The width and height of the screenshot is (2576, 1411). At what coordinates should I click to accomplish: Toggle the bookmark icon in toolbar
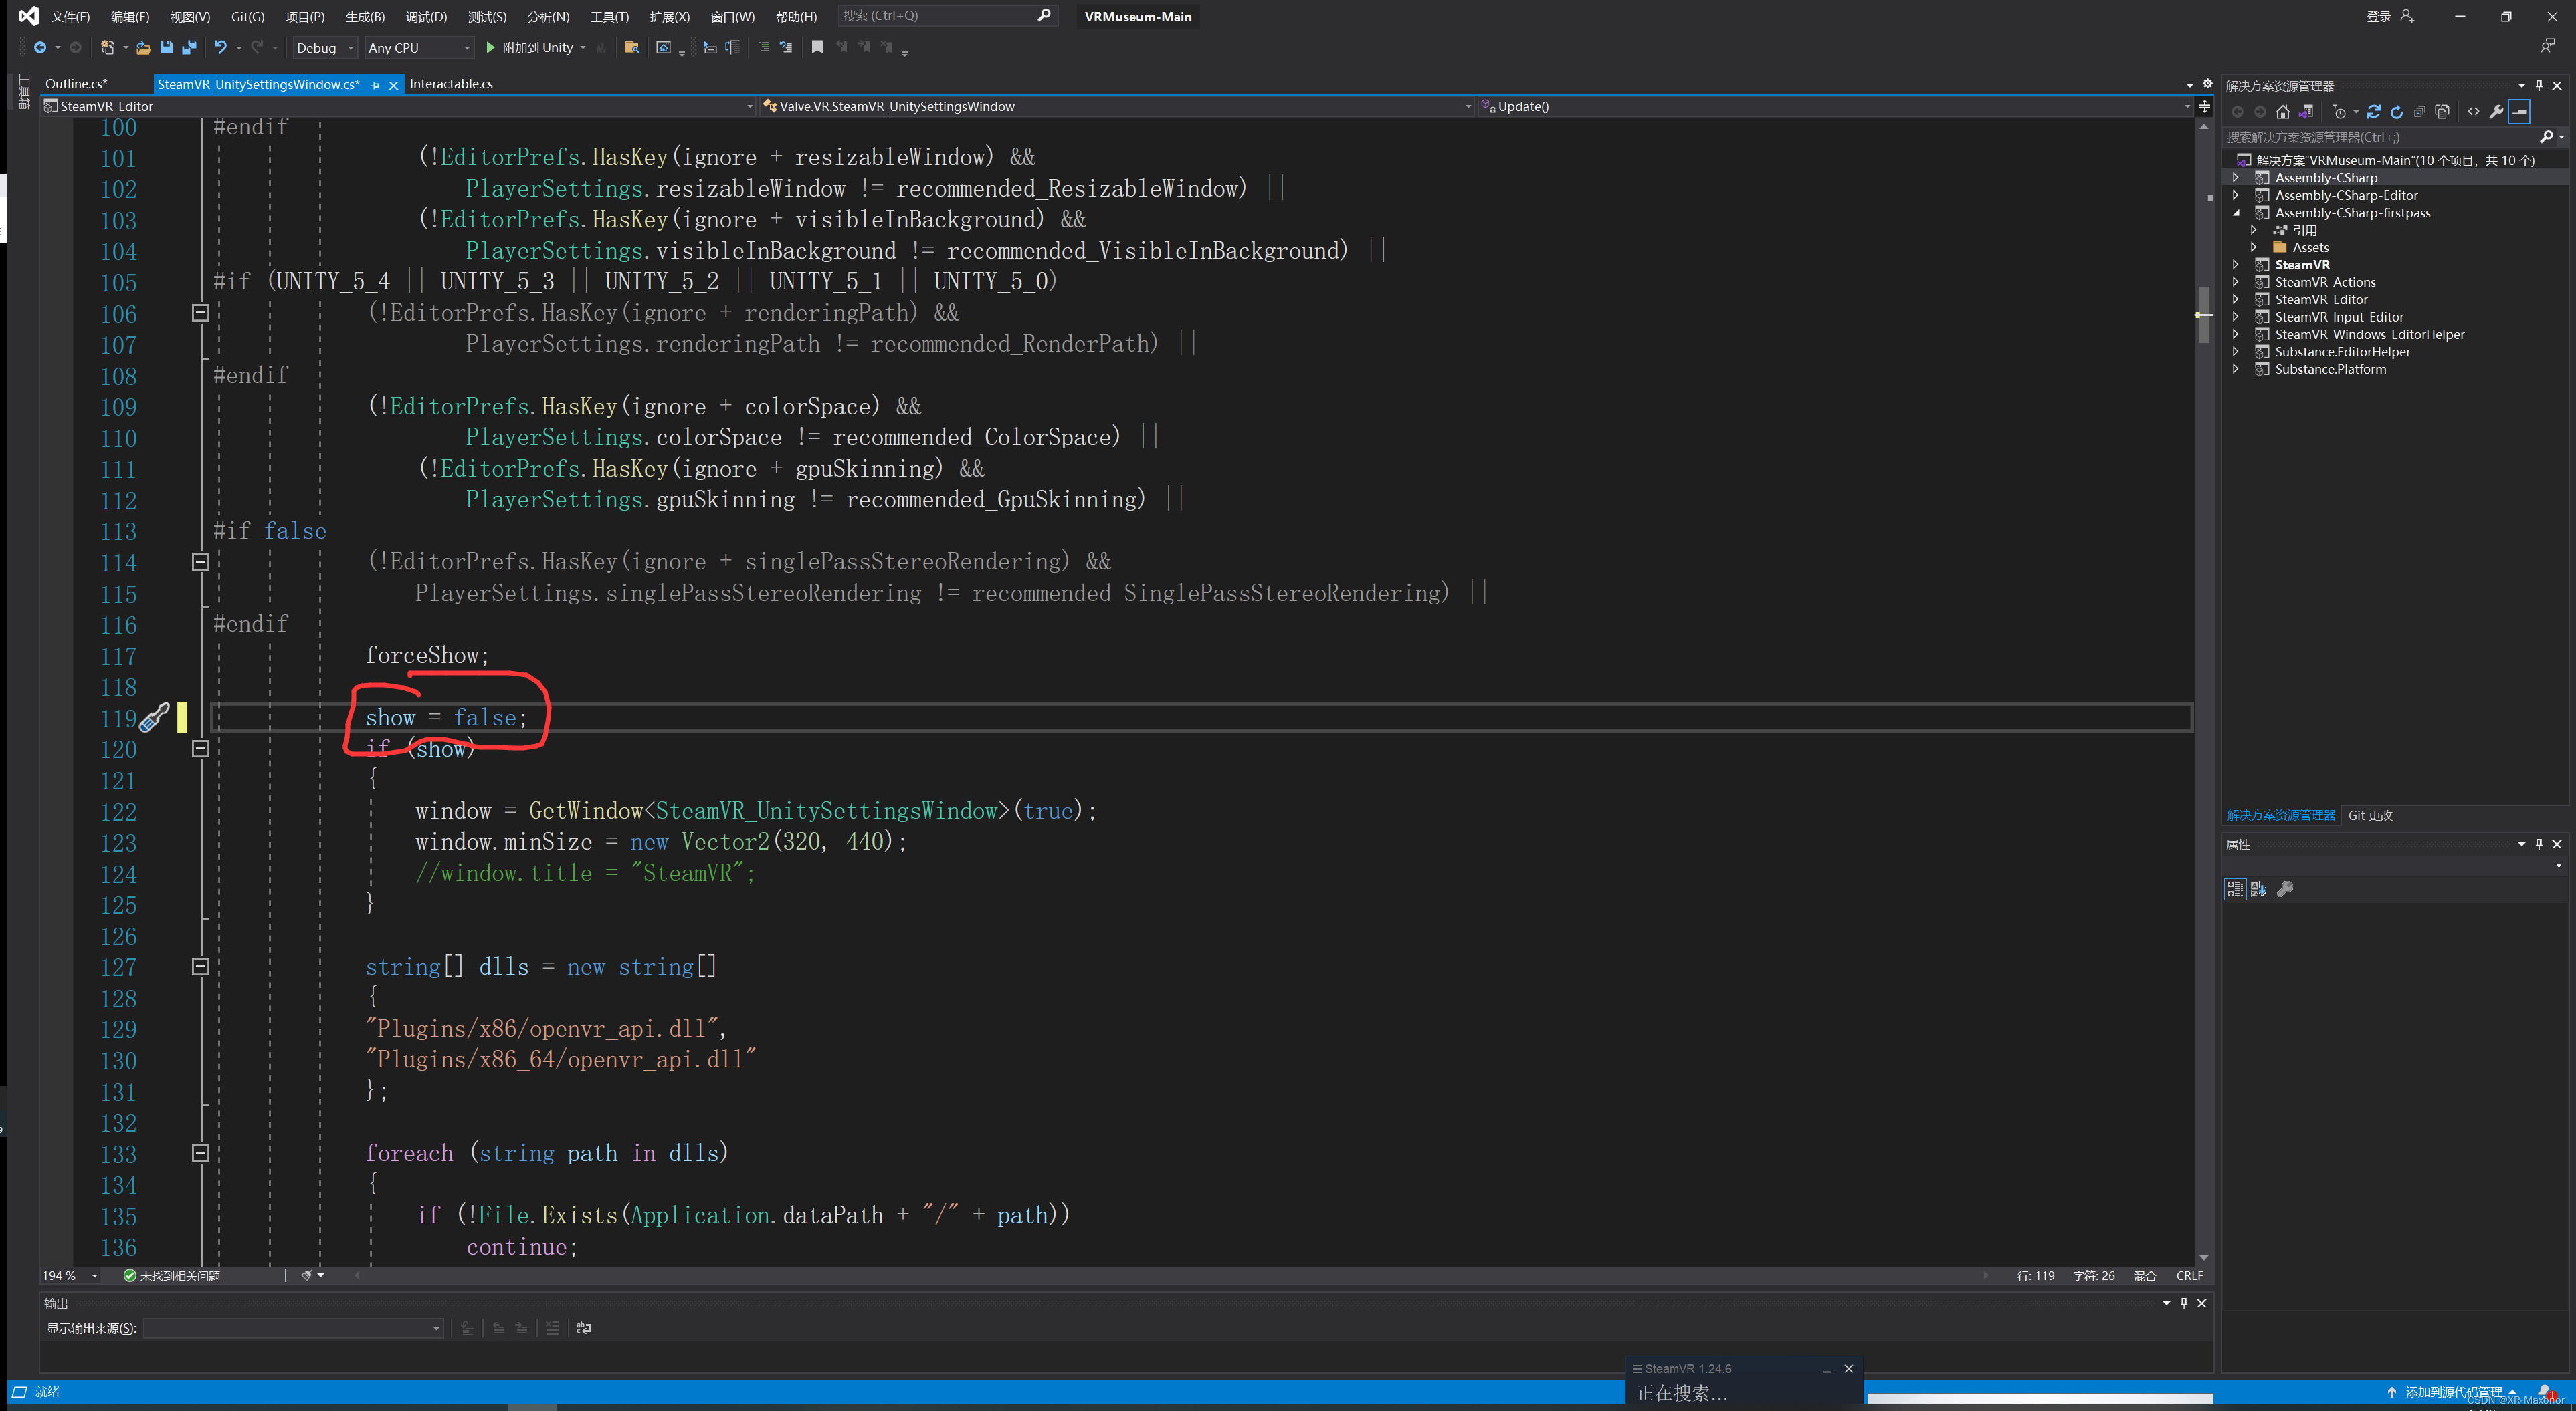pyautogui.click(x=817, y=47)
